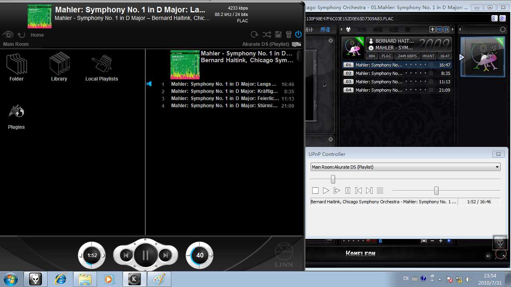Expand right arrow after foobar toolbar icons
511x287 pixels.
[x=453, y=29]
